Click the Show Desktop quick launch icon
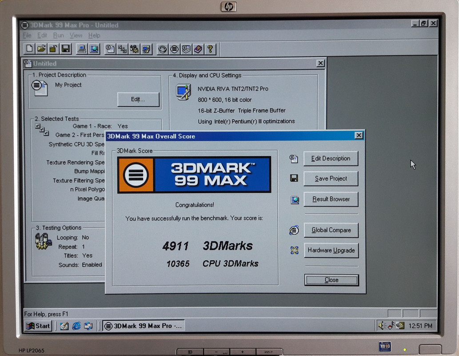This screenshot has width=459, height=356. tap(64, 326)
